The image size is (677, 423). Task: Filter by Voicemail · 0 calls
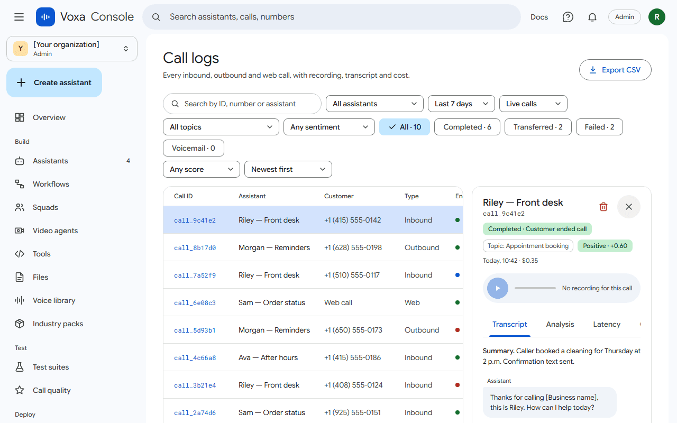pos(194,148)
